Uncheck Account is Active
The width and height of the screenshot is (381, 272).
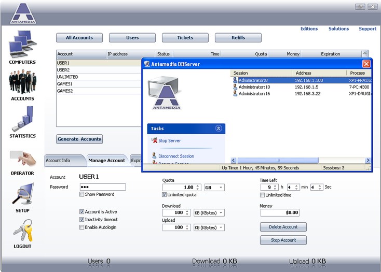point(82,211)
